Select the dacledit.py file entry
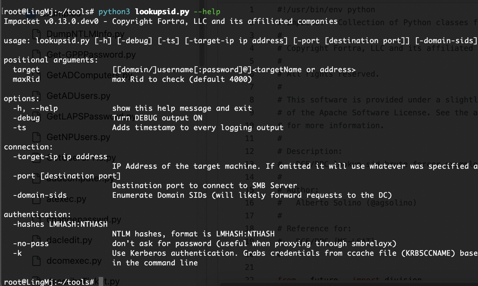 pyautogui.click(x=69, y=240)
